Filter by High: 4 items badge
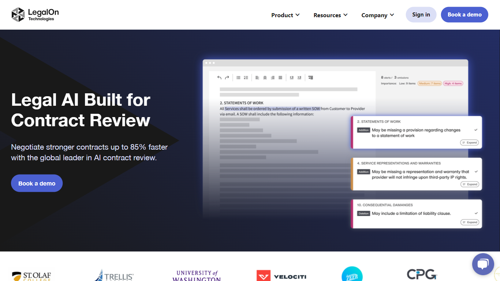500x281 pixels. click(x=453, y=83)
